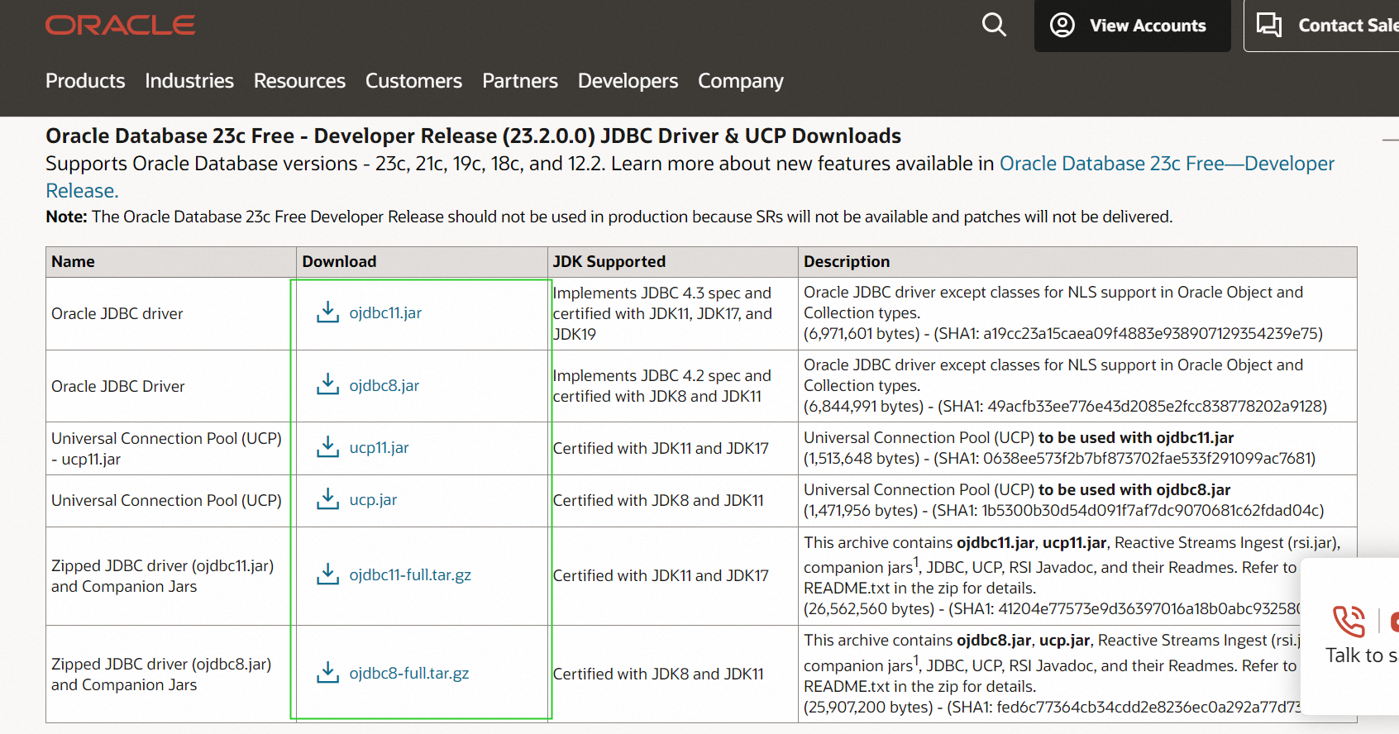The height and width of the screenshot is (734, 1399).
Task: Open the Industries menu
Action: click(x=189, y=81)
